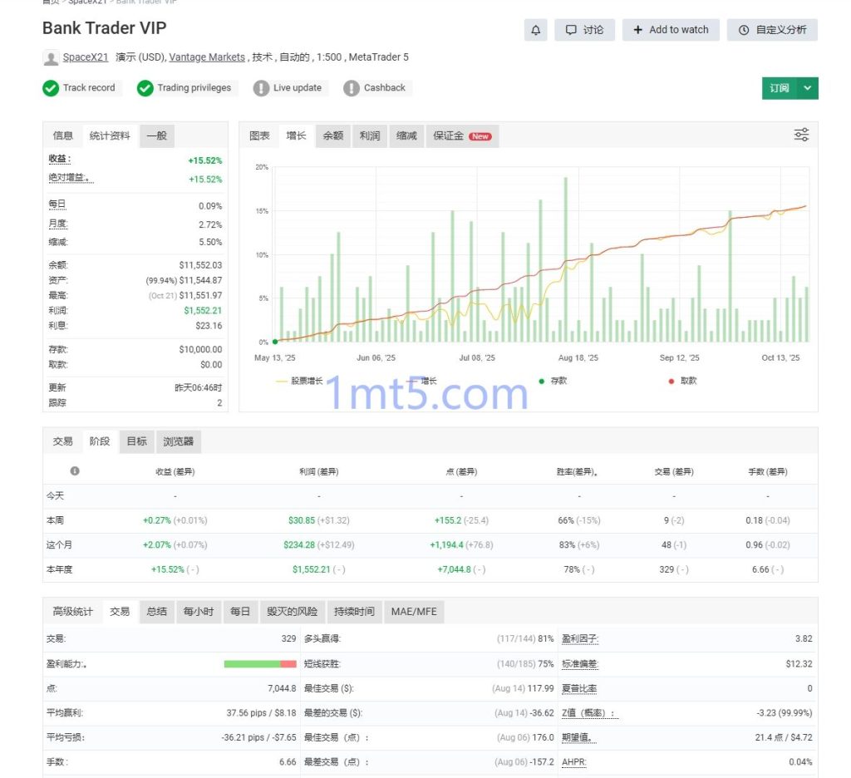
Task: Open the chart settings sliders icon
Action: [x=800, y=133]
